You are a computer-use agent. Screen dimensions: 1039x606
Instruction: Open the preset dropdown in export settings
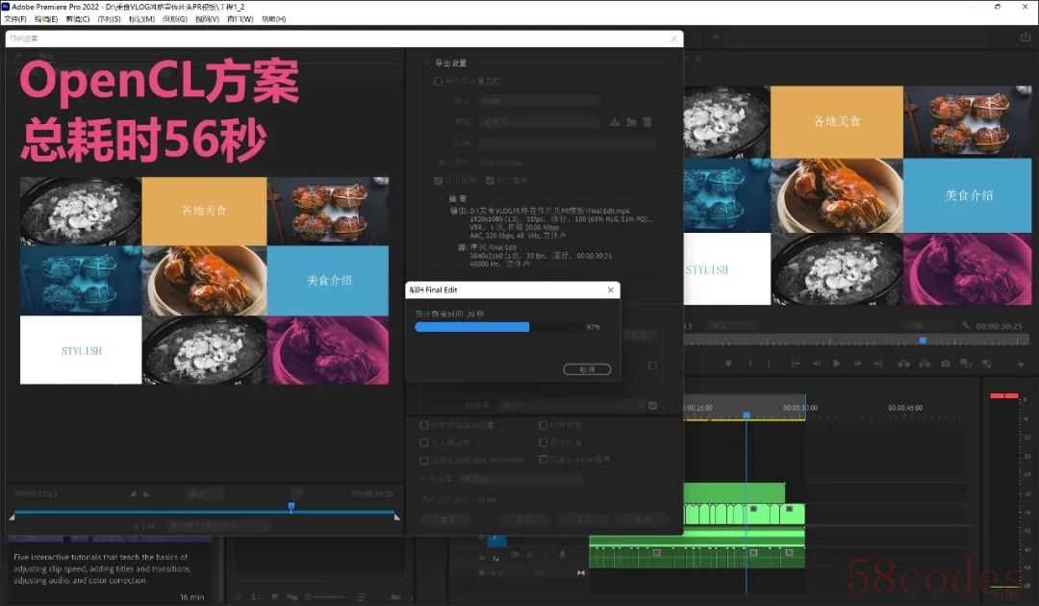coord(539,122)
